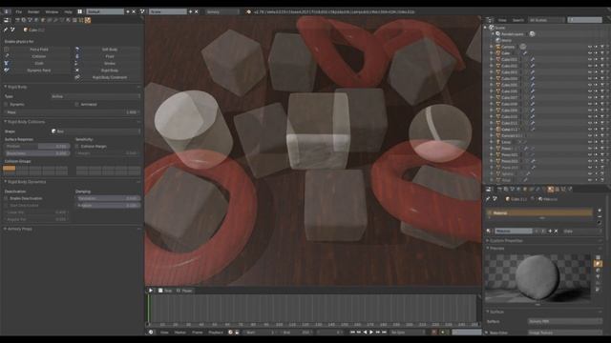Viewport: 611px width, 343px height.
Task: Open the Window menu
Action: (52, 11)
